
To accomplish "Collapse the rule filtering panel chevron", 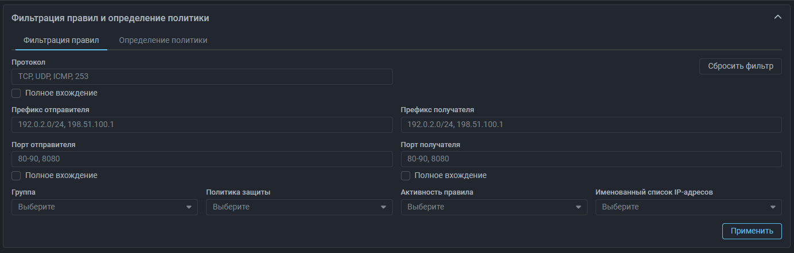I will coord(778,18).
